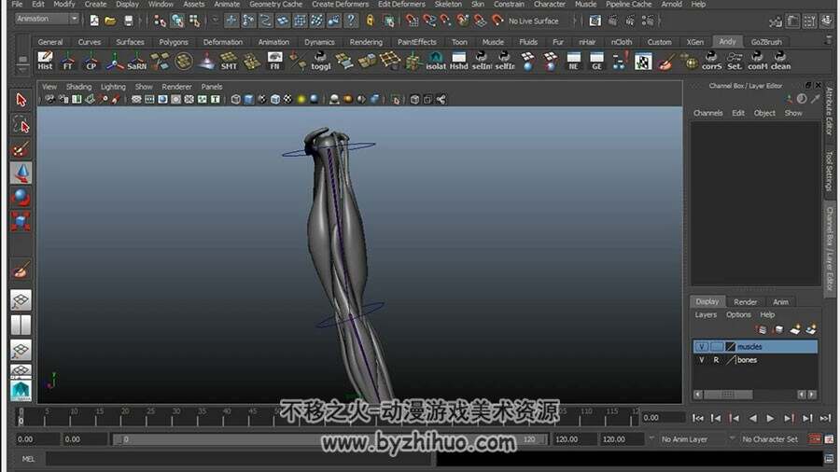The height and width of the screenshot is (472, 840).
Task: Click the time range slider bar
Action: coord(330,439)
